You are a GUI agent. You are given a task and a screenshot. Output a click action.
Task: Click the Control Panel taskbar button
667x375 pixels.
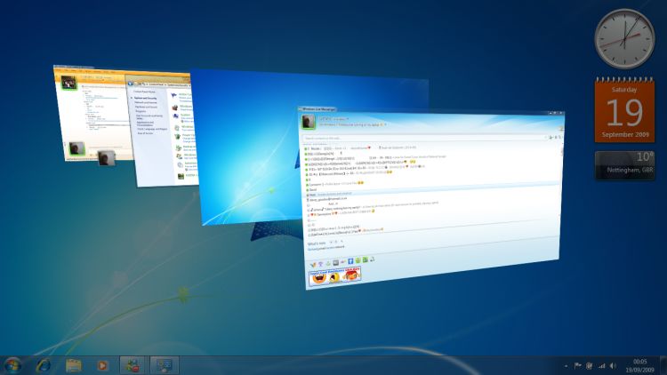(x=164, y=364)
